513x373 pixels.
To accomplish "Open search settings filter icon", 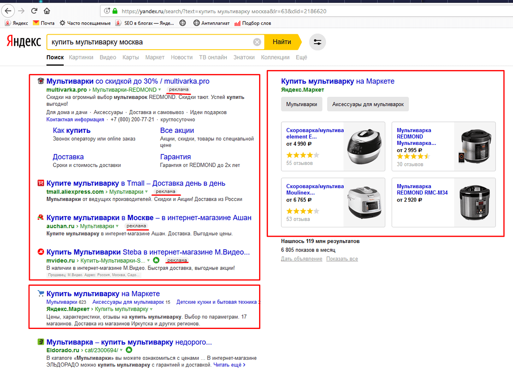I will (x=317, y=42).
